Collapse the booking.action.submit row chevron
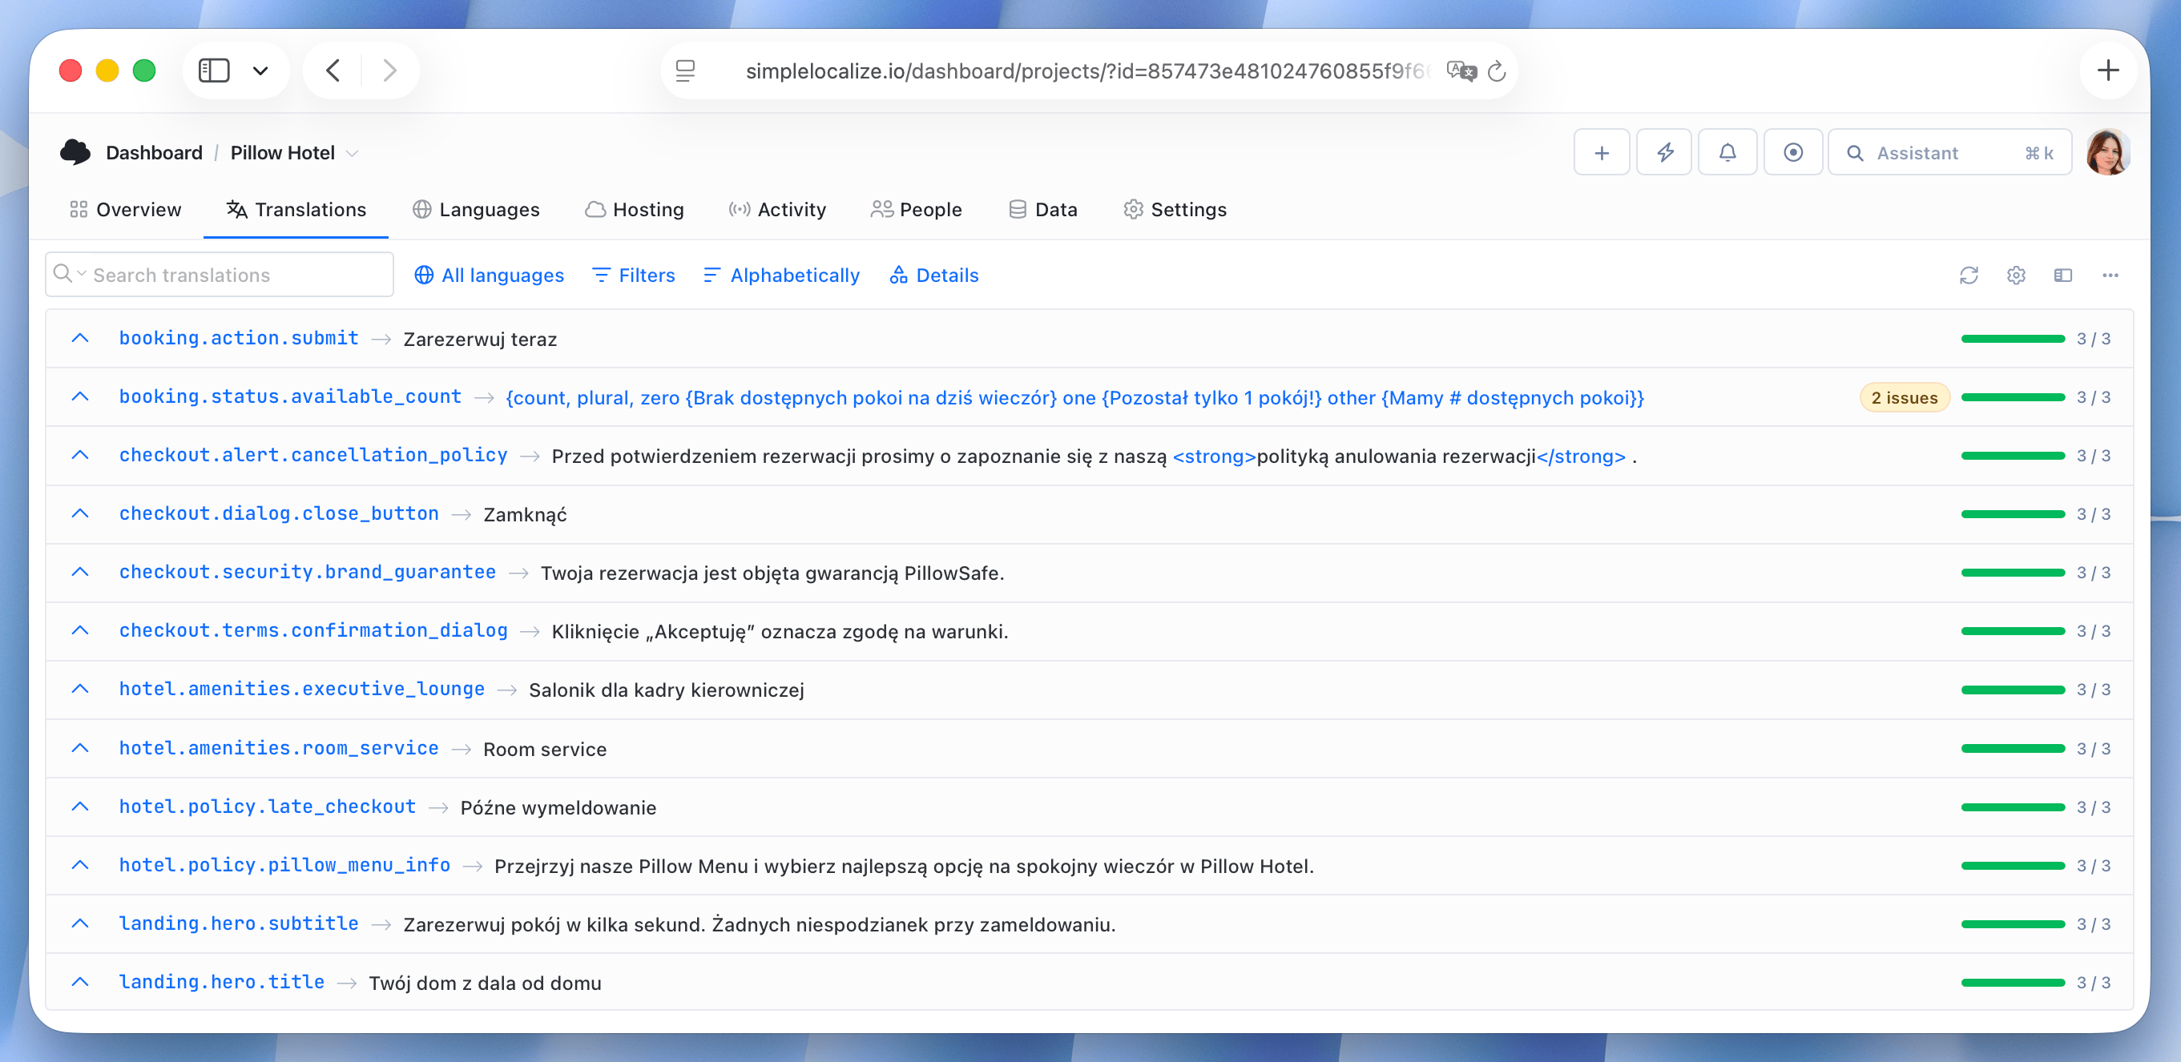Image resolution: width=2181 pixels, height=1062 pixels. point(80,339)
